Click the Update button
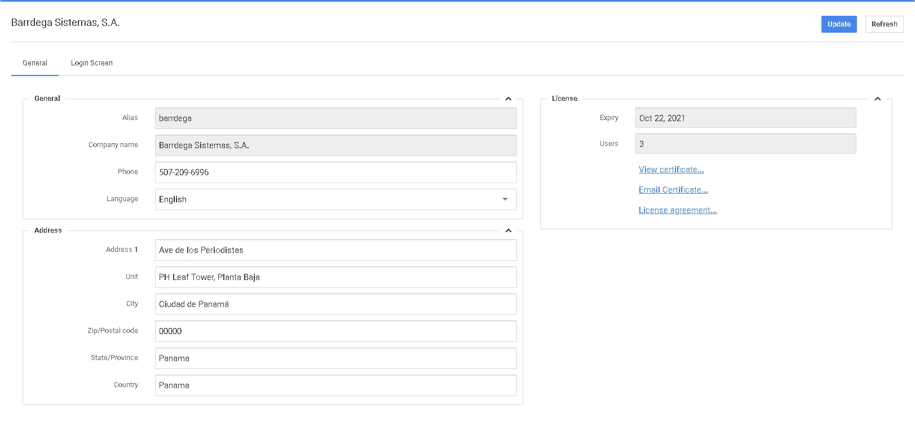The width and height of the screenshot is (915, 444). 838,24
